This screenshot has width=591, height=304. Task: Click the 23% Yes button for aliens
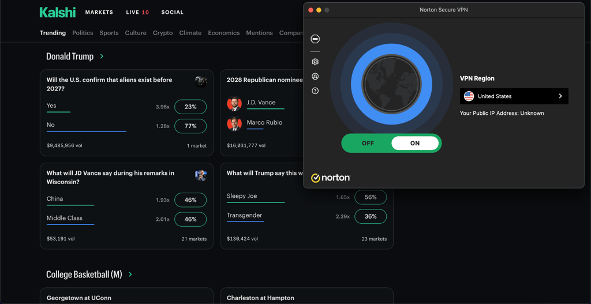coord(190,107)
